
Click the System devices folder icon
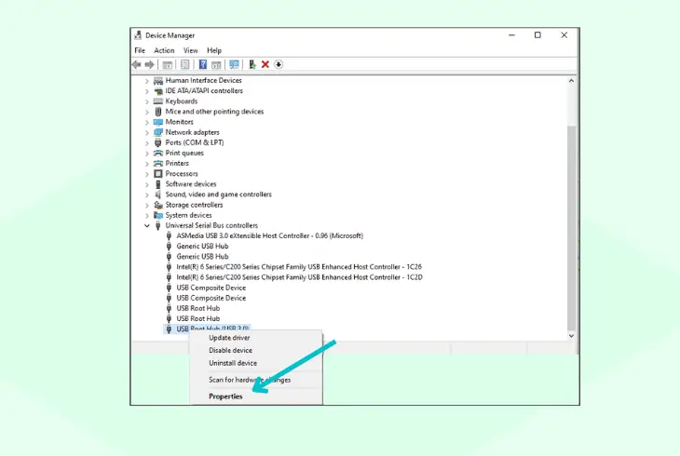coord(158,215)
